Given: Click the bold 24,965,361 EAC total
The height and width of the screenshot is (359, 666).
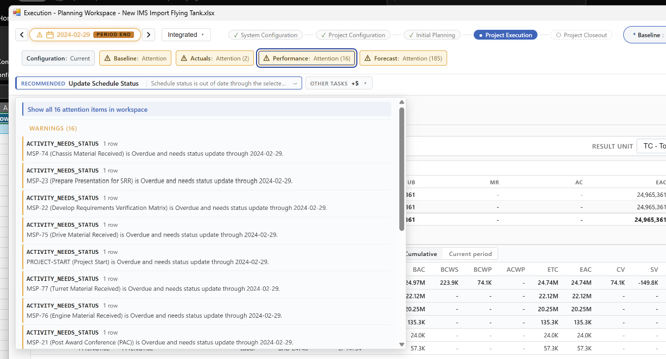Looking at the screenshot, I should (650, 220).
